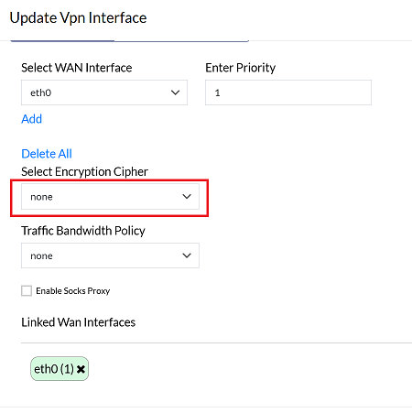Click the chevron arrow in Bandwidth Policy dropdown
This screenshot has height=413, width=412.
coord(187,255)
